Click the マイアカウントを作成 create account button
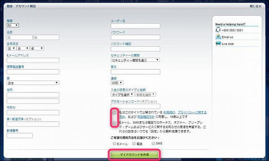The width and height of the screenshot is (269, 161). [134, 155]
